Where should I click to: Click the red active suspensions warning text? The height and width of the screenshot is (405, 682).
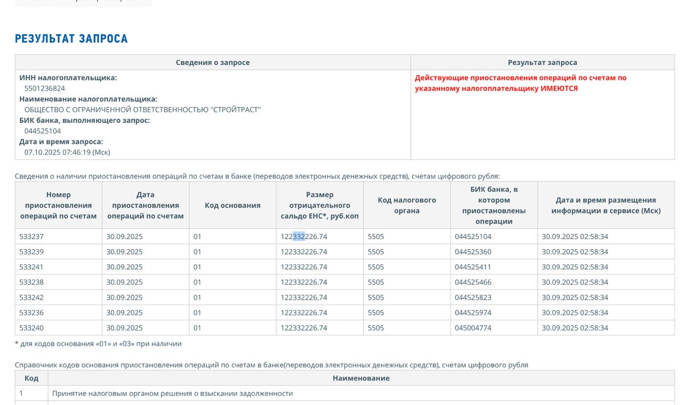pos(521,83)
